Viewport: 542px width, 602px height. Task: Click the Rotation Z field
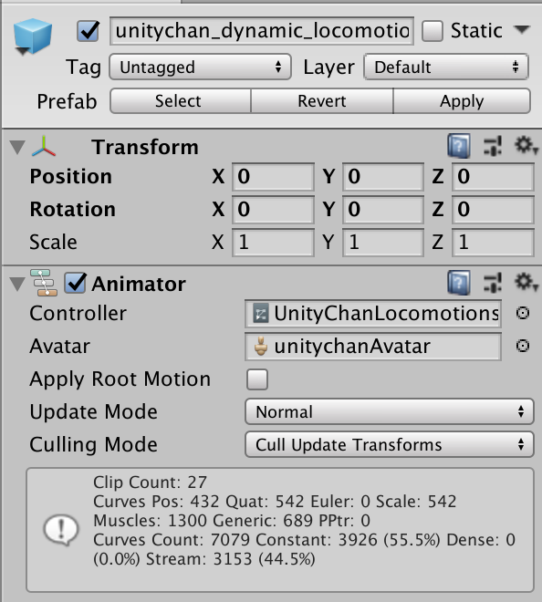[494, 209]
